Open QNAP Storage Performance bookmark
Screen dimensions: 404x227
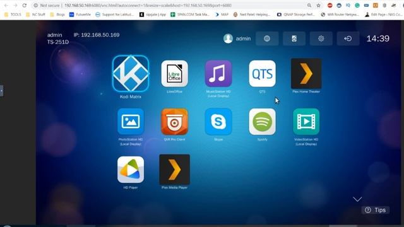(296, 15)
